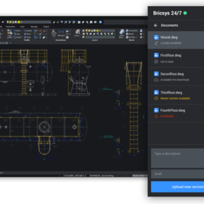Image resolution: width=204 pixels, height=204 pixels.
Task: Select the Stretch tool
Action: (x=18, y=37)
